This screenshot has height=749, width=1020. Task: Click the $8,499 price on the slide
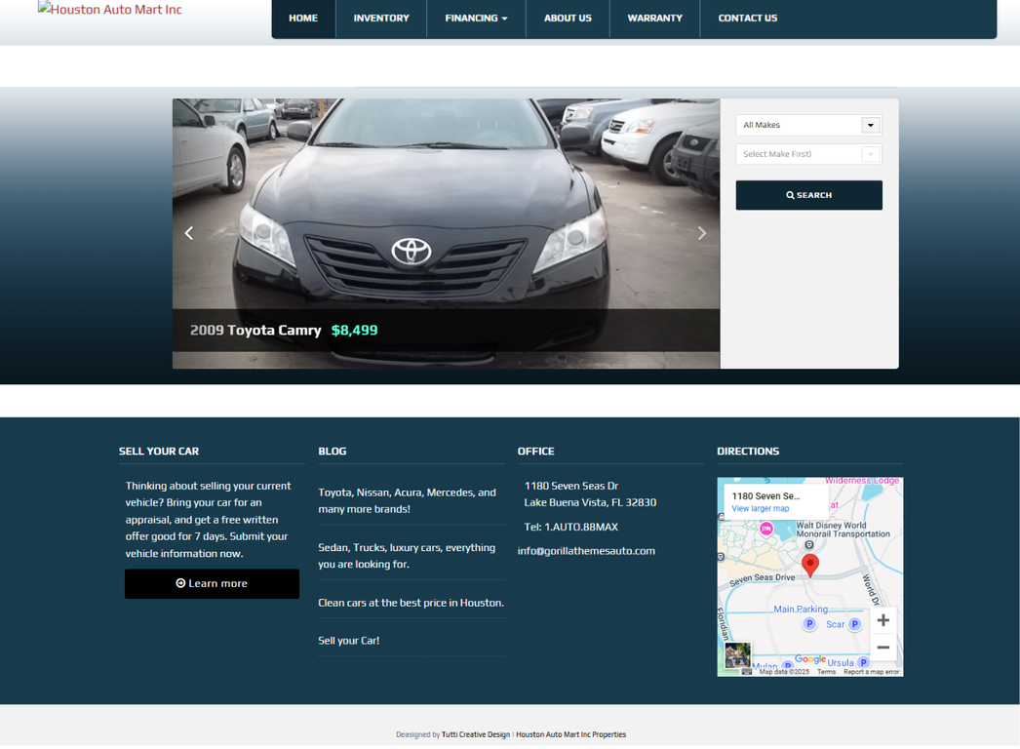(355, 330)
